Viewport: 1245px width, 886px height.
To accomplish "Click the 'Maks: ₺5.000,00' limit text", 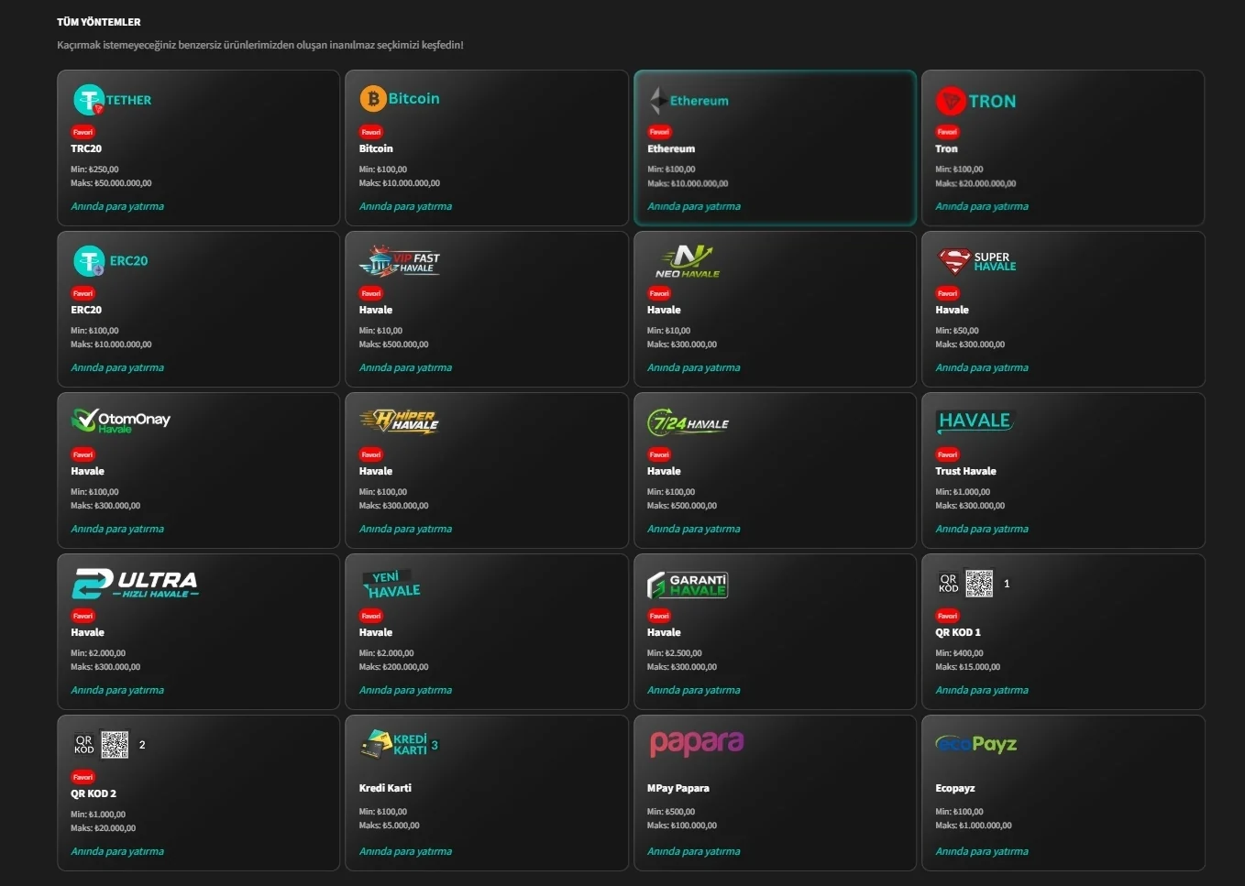I will coord(390,826).
